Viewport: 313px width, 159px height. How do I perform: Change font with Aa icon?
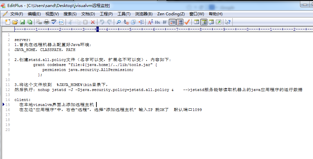[150, 22]
